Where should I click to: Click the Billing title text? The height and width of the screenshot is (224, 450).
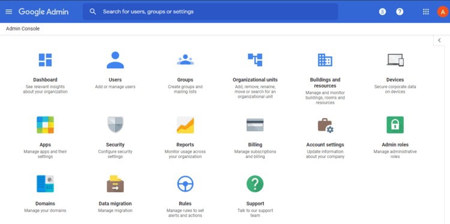click(x=255, y=145)
